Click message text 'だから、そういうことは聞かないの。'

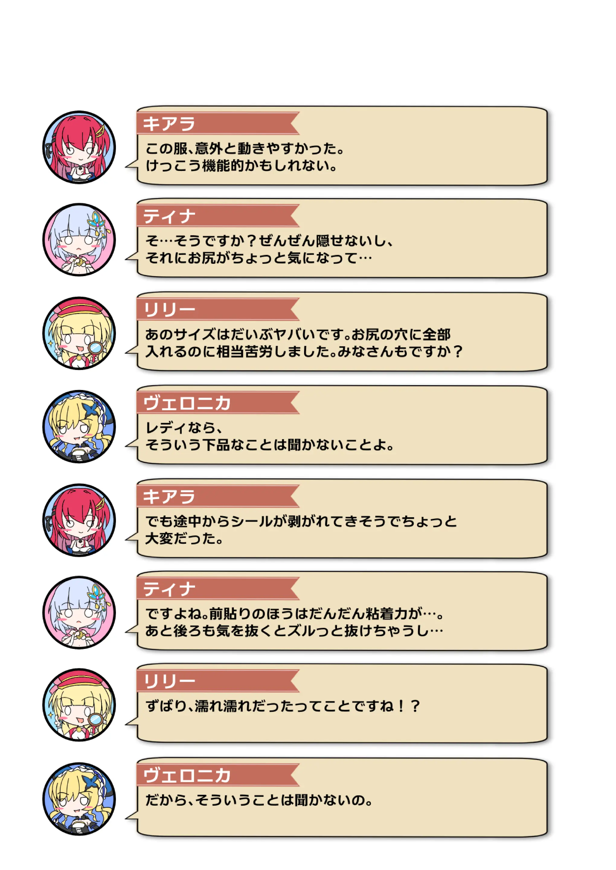pos(259,800)
